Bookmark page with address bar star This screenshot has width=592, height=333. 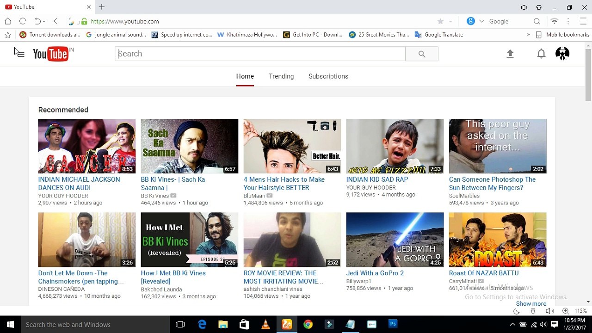(440, 21)
